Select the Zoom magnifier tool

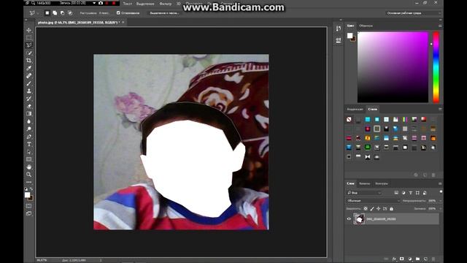coord(29,175)
